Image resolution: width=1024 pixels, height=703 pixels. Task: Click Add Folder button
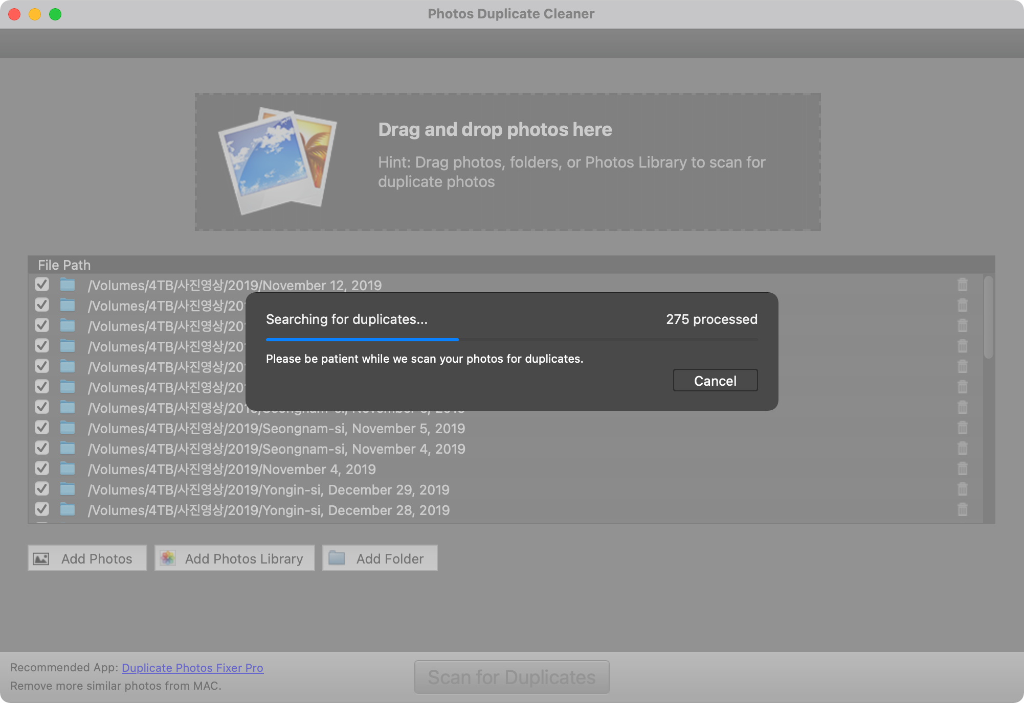click(380, 558)
